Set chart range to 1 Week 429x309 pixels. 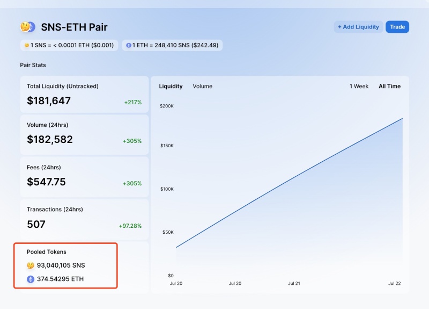359,87
